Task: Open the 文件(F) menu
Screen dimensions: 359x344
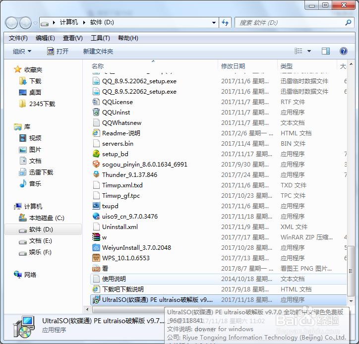Action: (x=18, y=38)
